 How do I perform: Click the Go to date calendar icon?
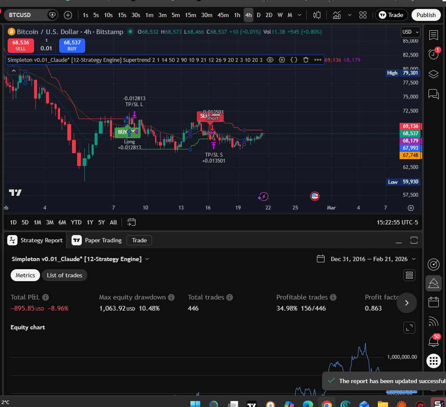[132, 222]
